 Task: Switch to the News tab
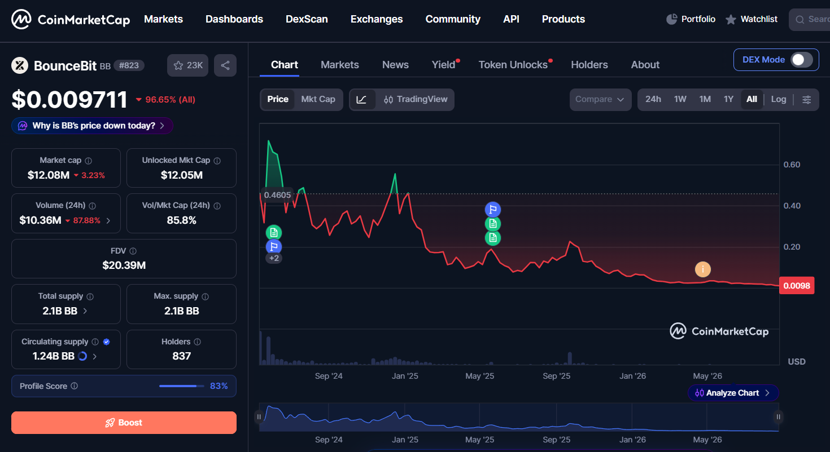(395, 65)
